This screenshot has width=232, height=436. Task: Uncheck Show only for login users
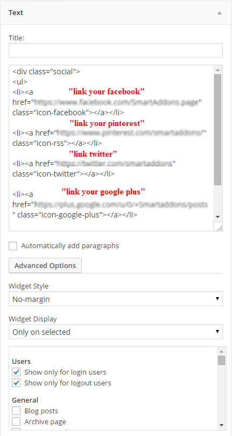16,372
